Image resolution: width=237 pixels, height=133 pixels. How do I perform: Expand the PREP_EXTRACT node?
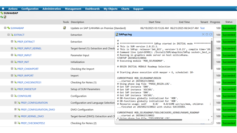(12, 42)
